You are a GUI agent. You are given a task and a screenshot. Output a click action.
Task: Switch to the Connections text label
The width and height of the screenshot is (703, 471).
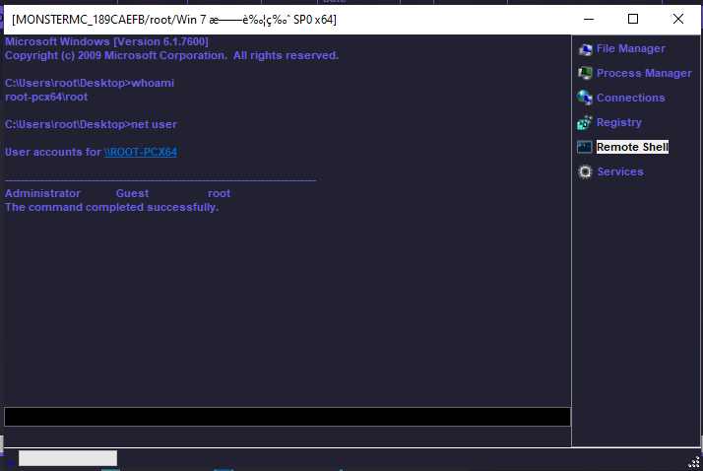pyautogui.click(x=630, y=98)
